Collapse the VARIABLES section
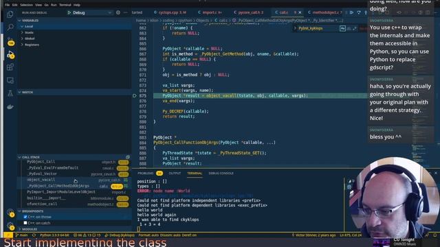Viewport: 440px width, 247px height. point(74,21)
